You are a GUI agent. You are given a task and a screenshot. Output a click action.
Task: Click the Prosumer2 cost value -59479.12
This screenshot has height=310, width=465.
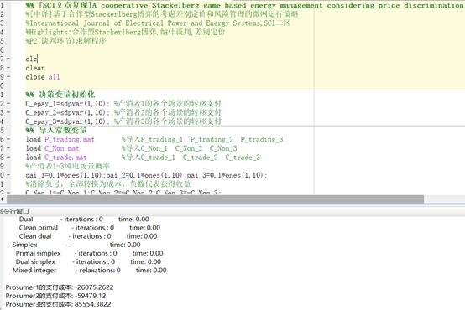pos(90,296)
